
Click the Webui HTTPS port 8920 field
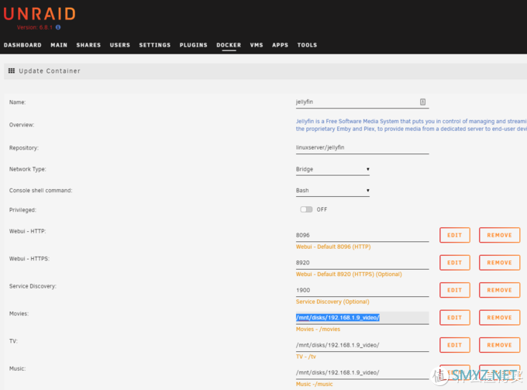pos(363,263)
